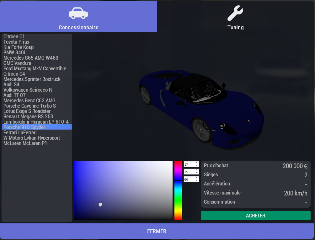
Task: Click the saturation-brightness color square
Action: (x=123, y=190)
